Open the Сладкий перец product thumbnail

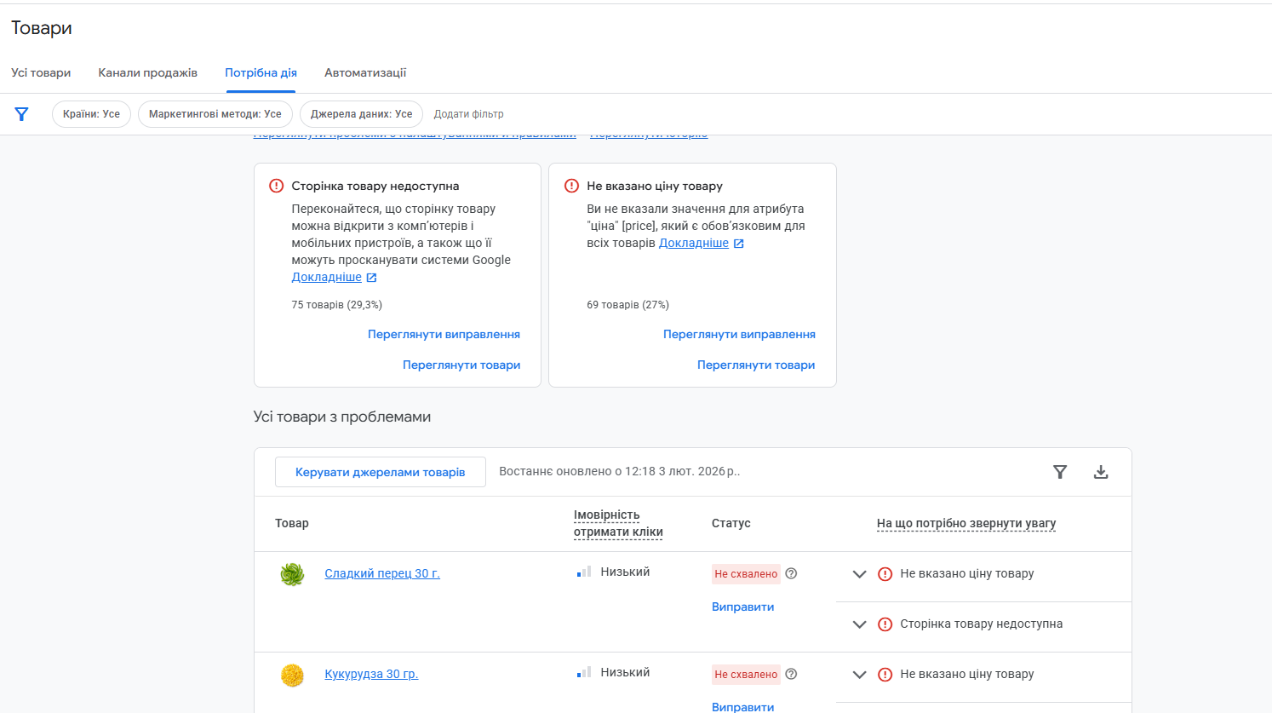292,574
